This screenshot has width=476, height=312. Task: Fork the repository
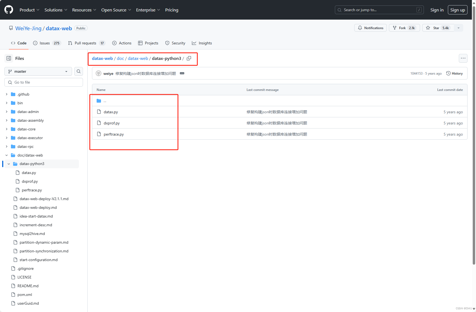[x=404, y=28]
